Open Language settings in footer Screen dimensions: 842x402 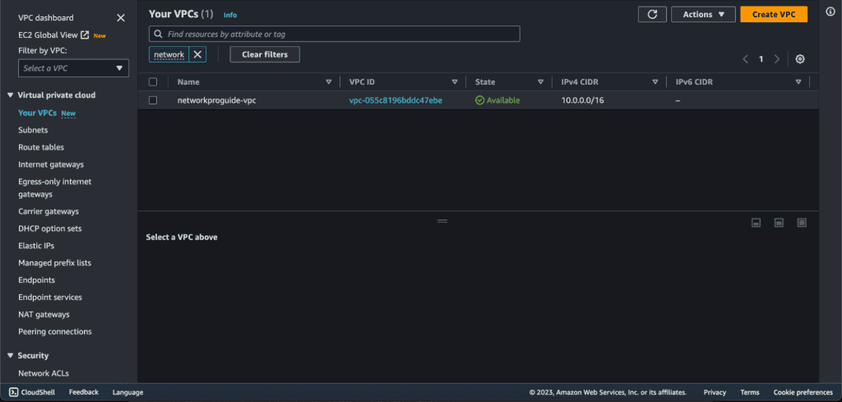(127, 392)
